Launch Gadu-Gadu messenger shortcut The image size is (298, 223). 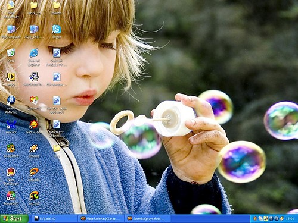tap(34, 124)
